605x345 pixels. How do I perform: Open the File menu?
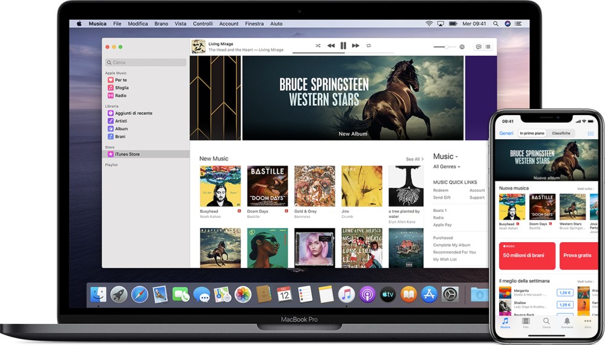[x=117, y=24]
